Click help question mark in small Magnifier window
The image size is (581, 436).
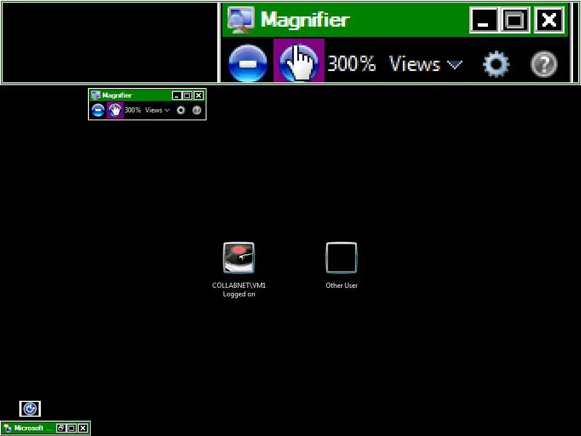click(197, 110)
